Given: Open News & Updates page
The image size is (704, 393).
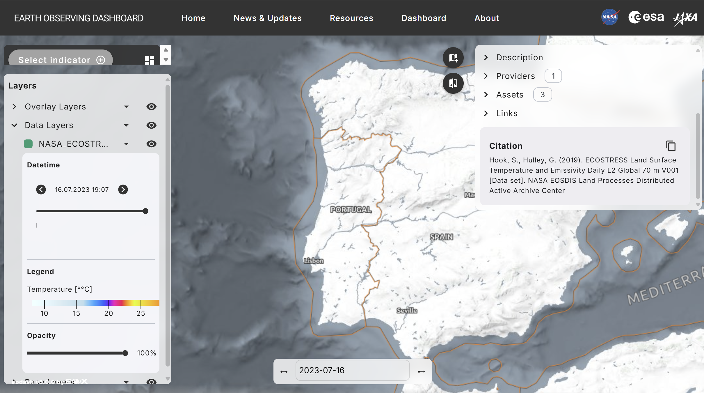Looking at the screenshot, I should 268,18.
